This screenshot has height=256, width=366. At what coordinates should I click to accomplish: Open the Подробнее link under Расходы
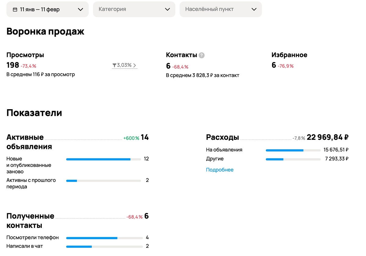220,170
